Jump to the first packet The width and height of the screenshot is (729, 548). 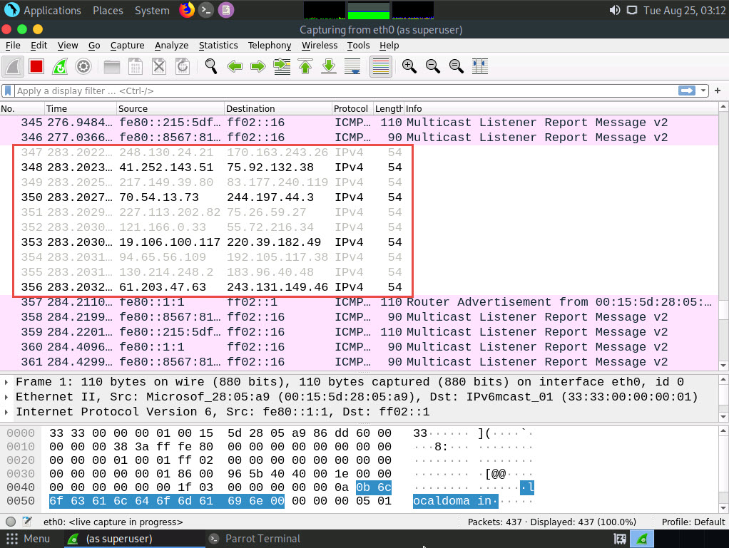[x=305, y=67]
